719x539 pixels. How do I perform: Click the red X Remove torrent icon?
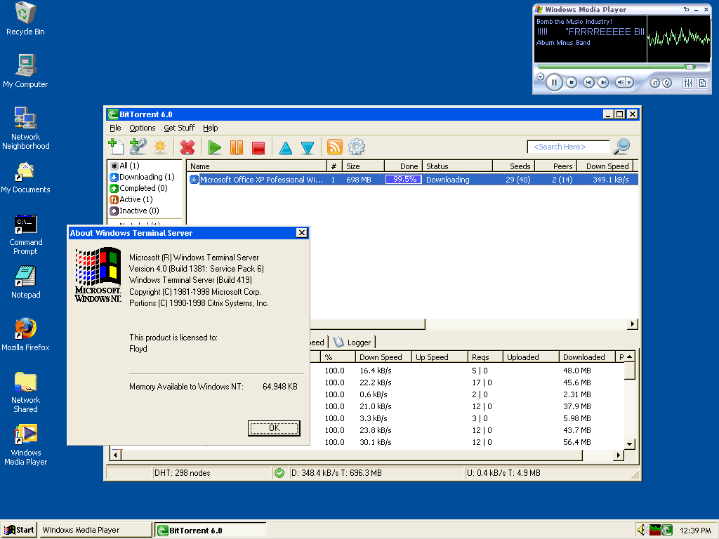coord(187,147)
